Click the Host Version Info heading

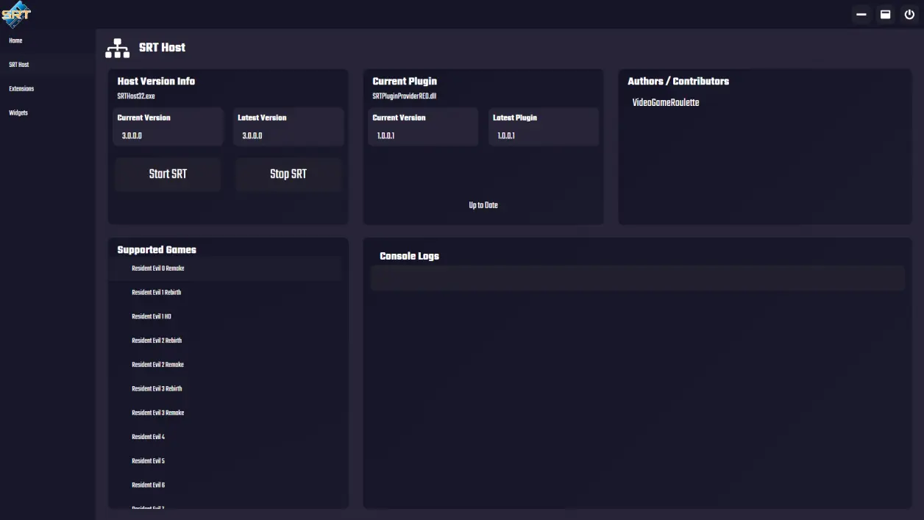pos(156,82)
